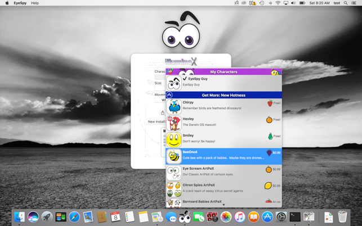Click the lemon $0.99 badge for Citron Spies
Screen dimensions: 362x226
(272, 186)
